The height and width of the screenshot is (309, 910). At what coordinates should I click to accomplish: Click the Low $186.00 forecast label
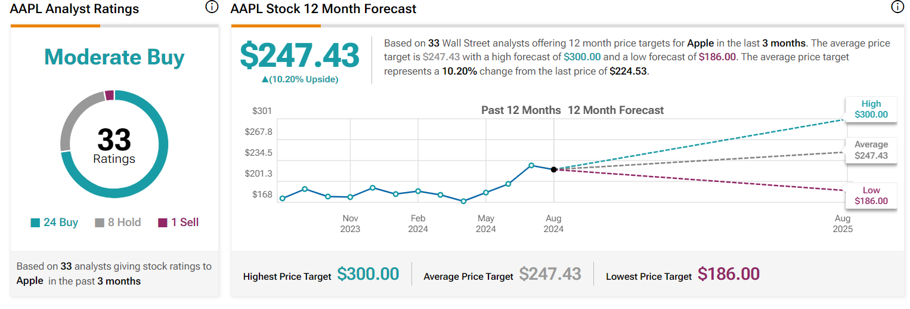(871, 196)
